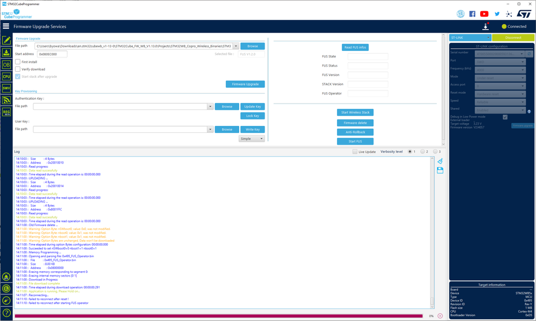Open the Option Bytes (OB) panel
Viewport: 536px width, 321px height.
(6, 64)
